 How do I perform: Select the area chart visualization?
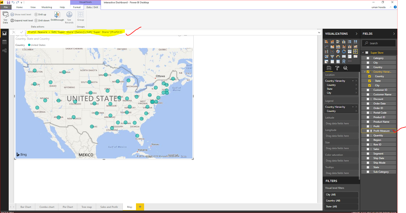click(332, 46)
